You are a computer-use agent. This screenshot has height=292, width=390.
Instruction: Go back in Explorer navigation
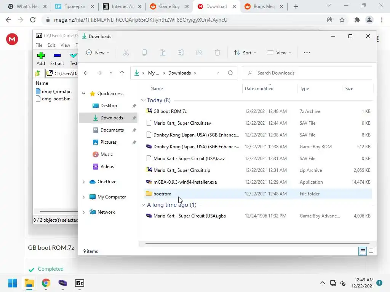point(86,73)
